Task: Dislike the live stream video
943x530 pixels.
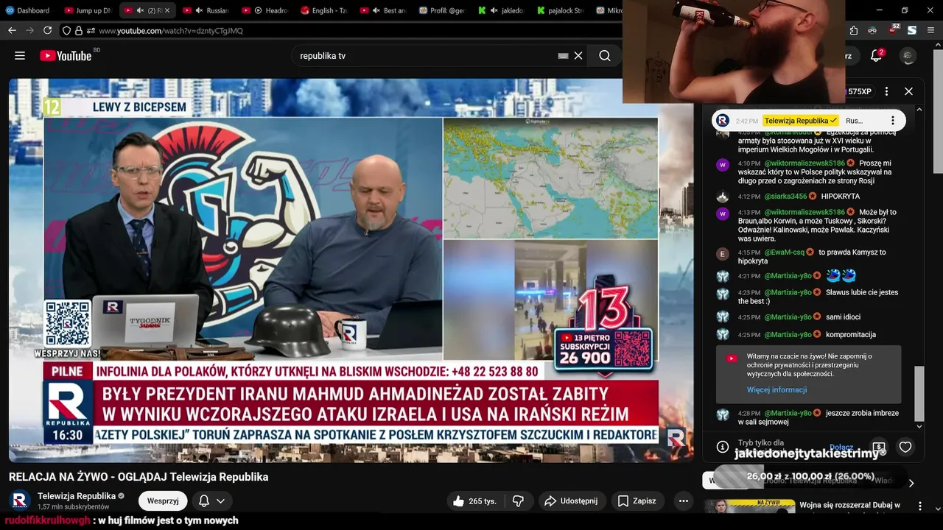Action: 518,501
